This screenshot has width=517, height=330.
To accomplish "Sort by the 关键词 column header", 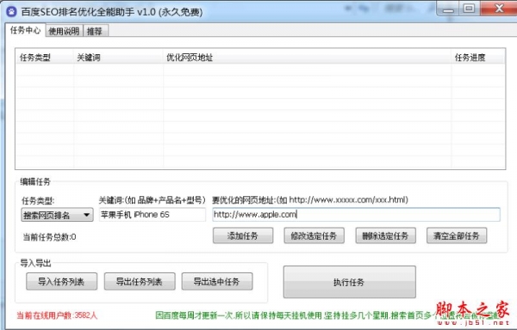I will [x=118, y=58].
